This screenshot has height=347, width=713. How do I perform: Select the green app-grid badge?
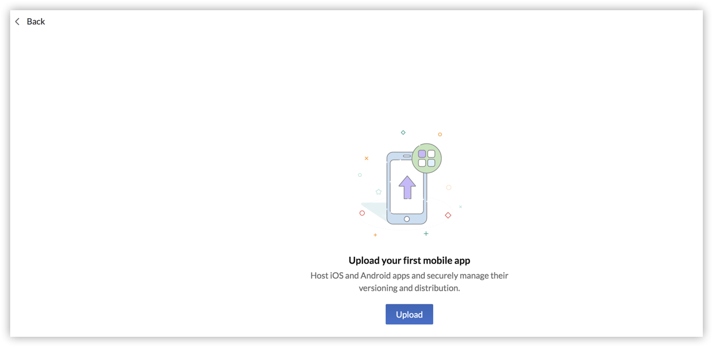426,158
